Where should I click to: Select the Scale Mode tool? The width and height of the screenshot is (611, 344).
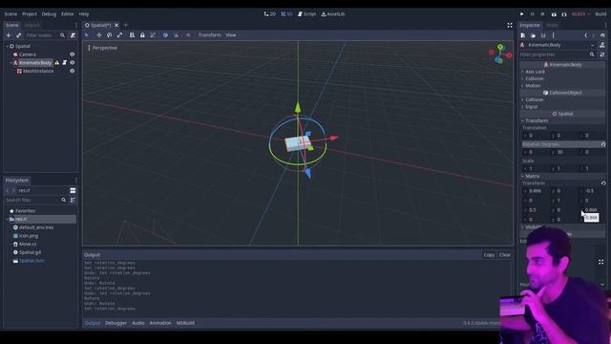tap(119, 35)
